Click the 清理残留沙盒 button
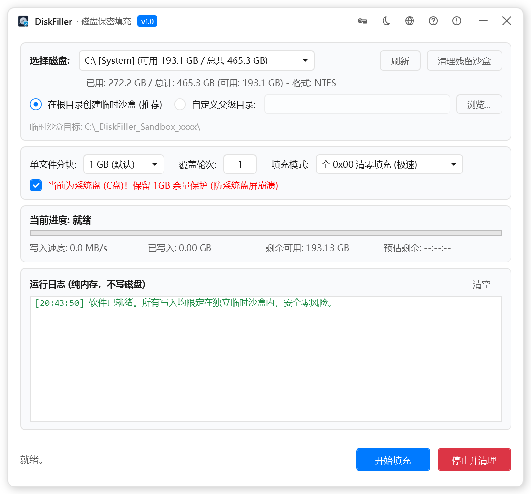This screenshot has height=494, width=531. pos(464,60)
